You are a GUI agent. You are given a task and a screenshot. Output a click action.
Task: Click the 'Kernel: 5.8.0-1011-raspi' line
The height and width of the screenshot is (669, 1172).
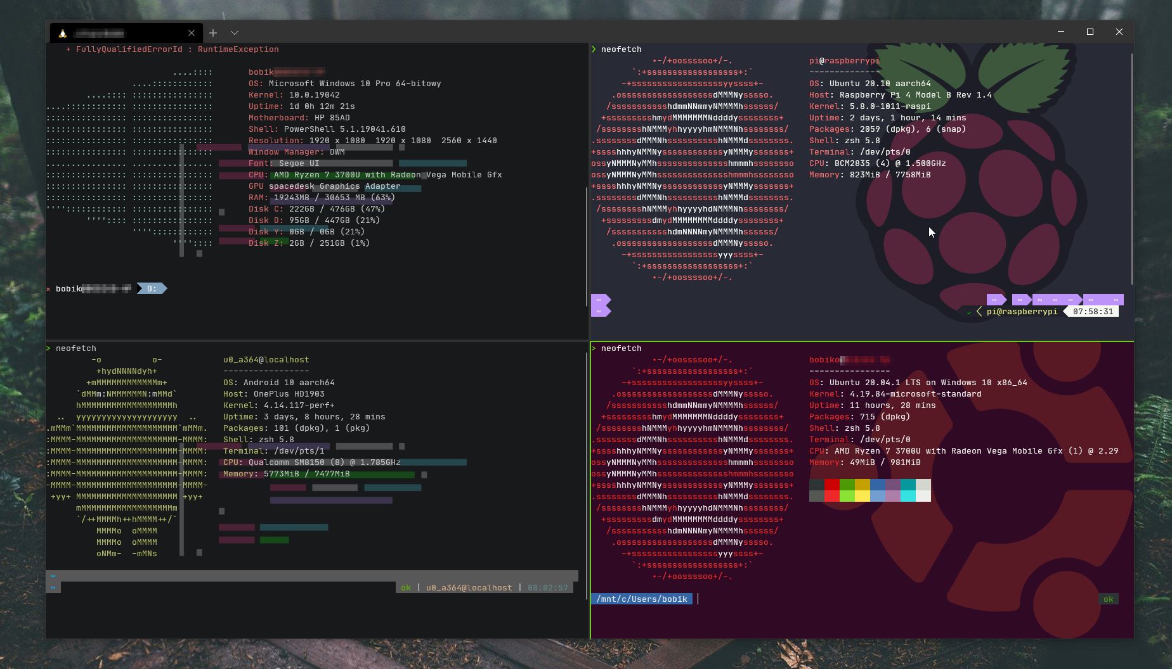[870, 106]
